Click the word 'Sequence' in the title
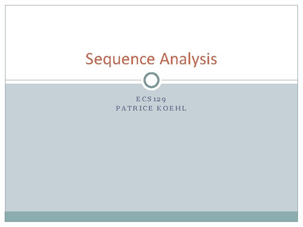Image resolution: width=303 pixels, height=227 pixels. point(120,59)
